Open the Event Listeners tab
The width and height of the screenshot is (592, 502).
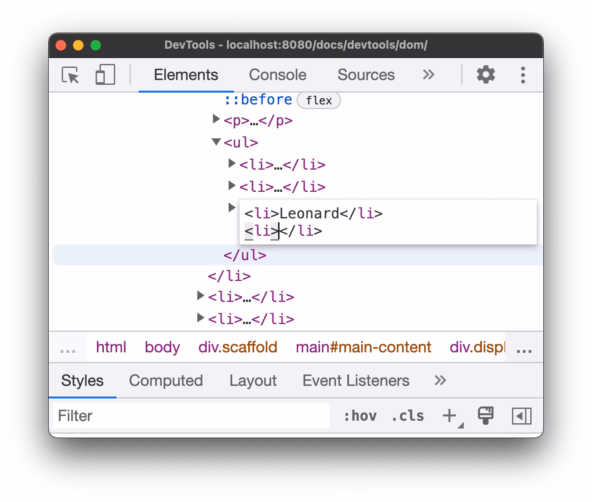tap(356, 381)
